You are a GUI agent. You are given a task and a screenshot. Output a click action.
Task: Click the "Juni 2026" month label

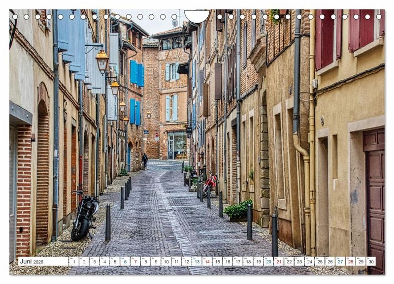(x=32, y=262)
